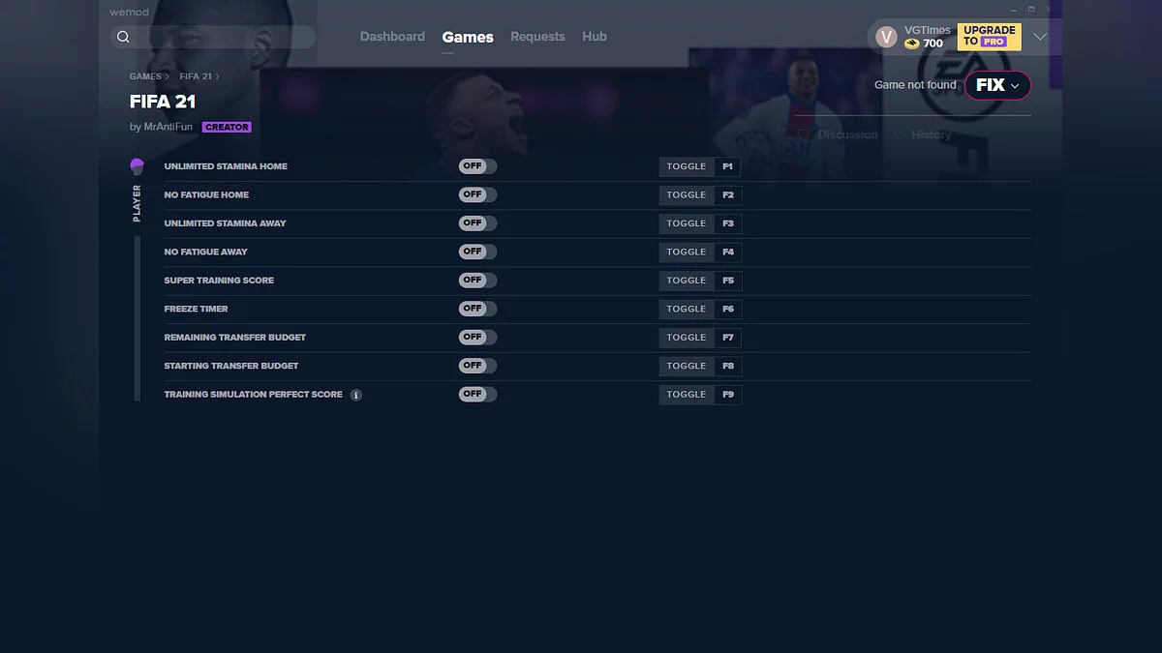The image size is (1162, 653).
Task: Click TOGGLE button for F7 hotkey
Action: [687, 338]
